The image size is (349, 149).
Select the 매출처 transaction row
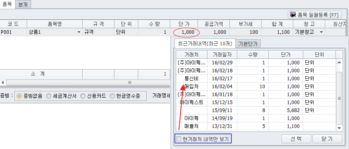point(256,126)
